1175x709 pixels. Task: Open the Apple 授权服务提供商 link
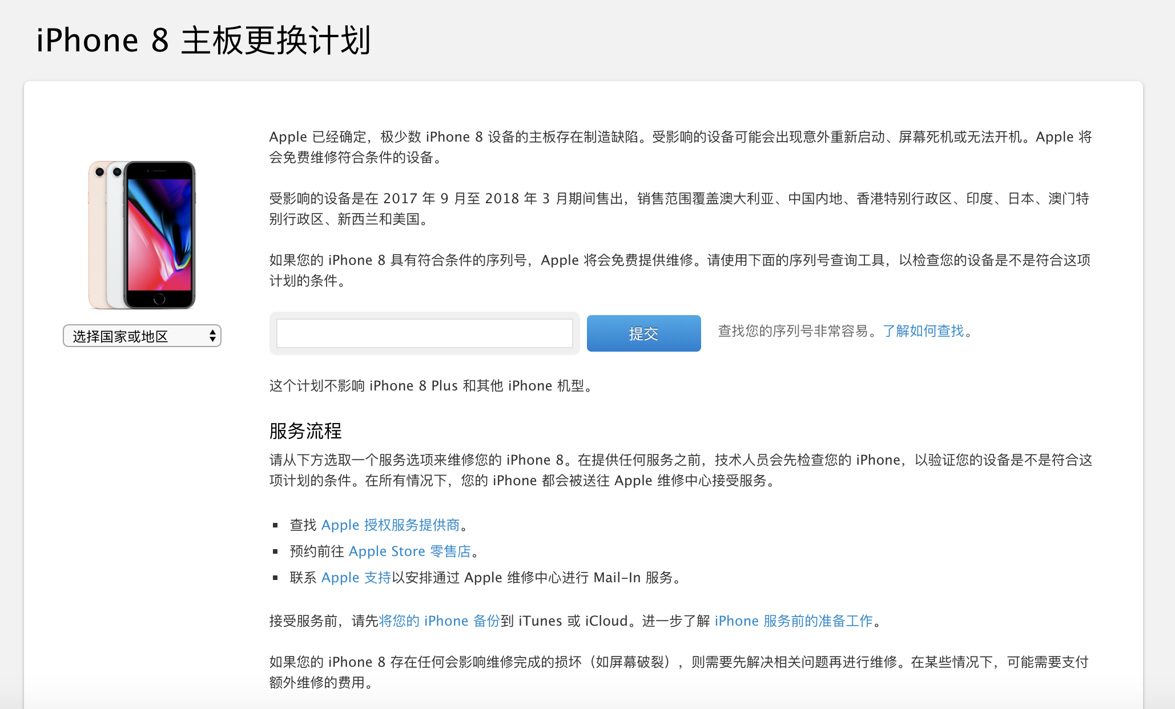pyautogui.click(x=391, y=525)
